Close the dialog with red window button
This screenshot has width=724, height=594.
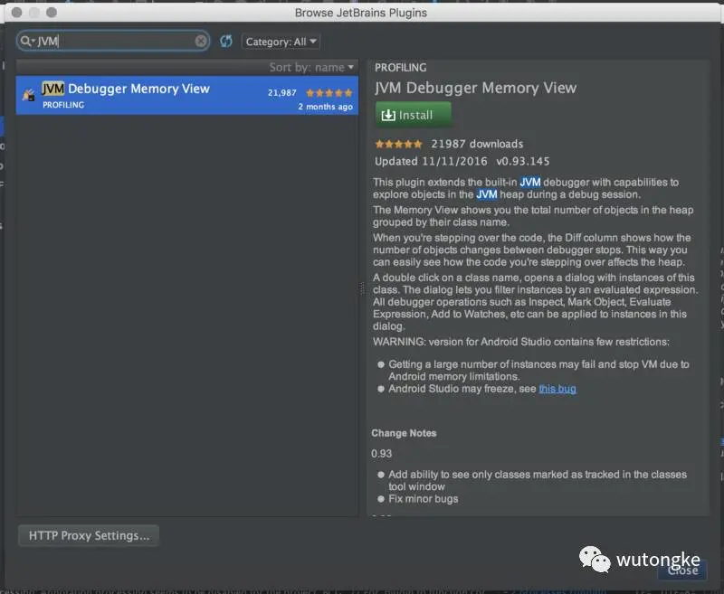click(x=17, y=13)
